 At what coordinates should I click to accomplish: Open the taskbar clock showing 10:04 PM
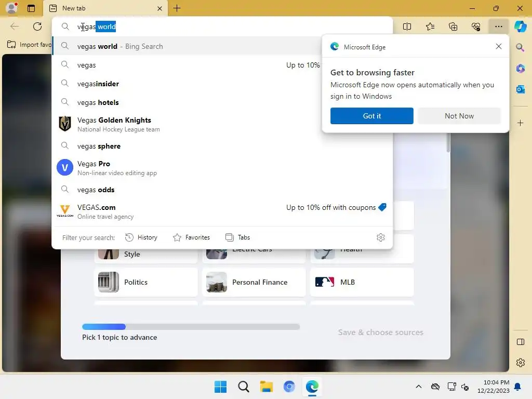(x=493, y=387)
